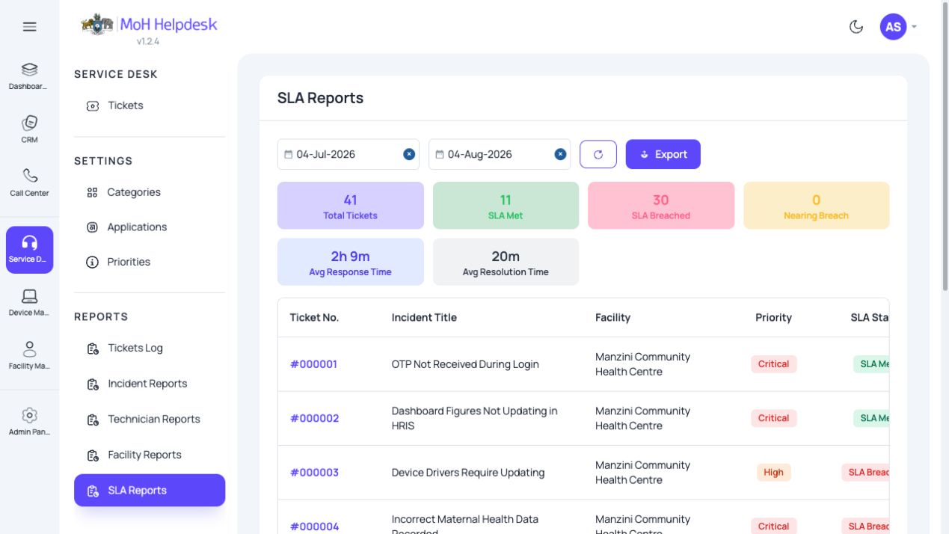
Task: Click 'Device Drivers Require Updating' title
Action: [468, 473]
